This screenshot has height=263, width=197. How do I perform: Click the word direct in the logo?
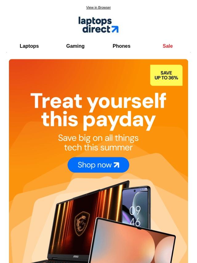pos(96,29)
